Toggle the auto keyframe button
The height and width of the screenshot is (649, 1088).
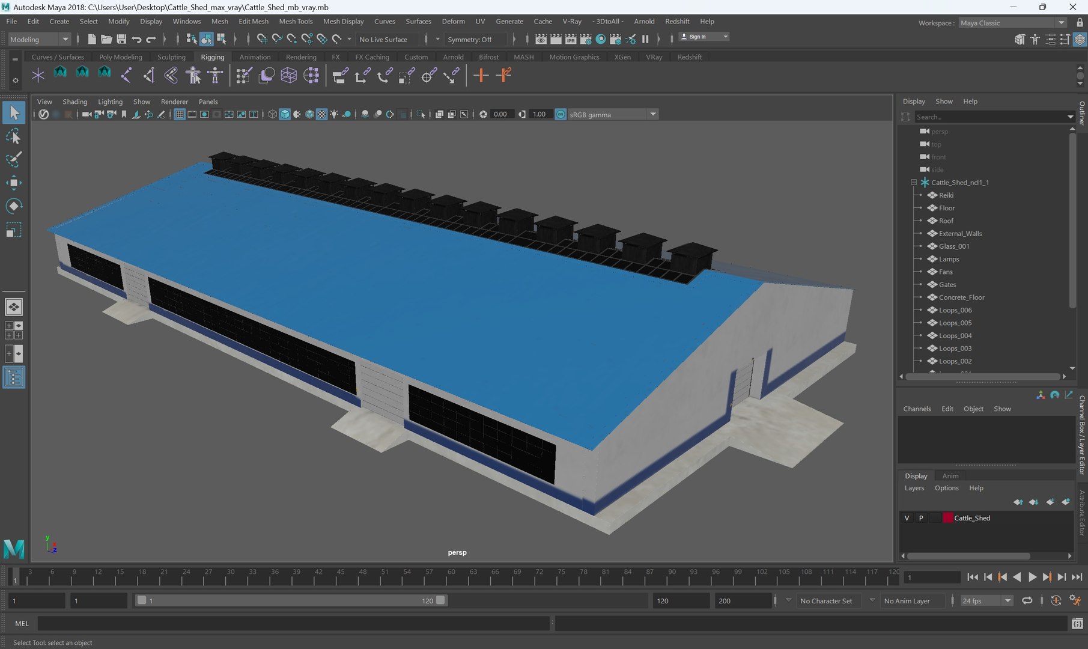click(x=1056, y=600)
